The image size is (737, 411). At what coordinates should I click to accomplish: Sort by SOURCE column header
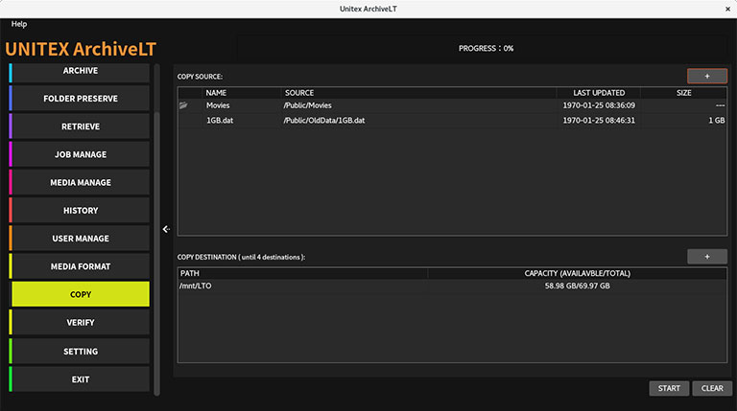[x=418, y=93]
